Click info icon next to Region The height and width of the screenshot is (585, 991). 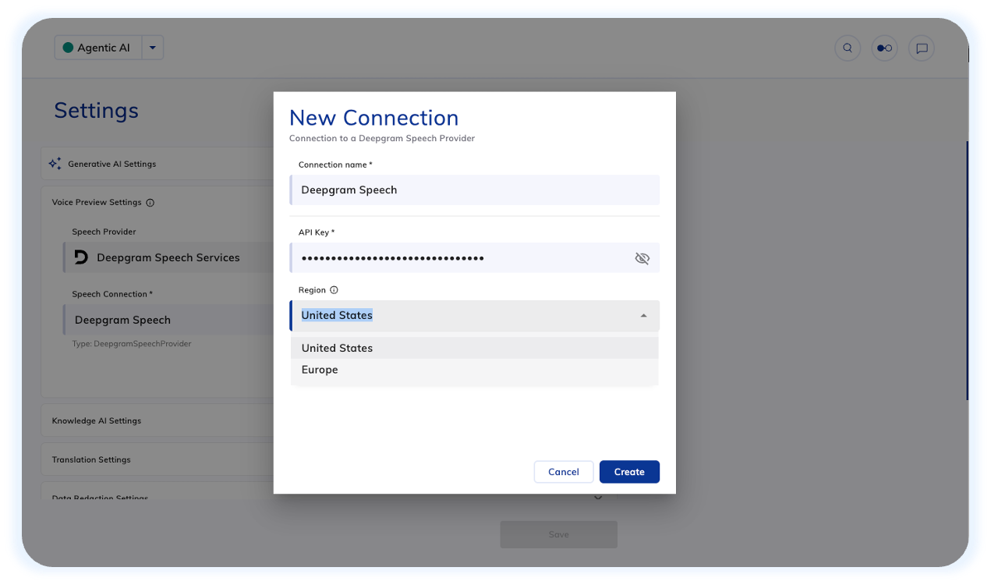[x=334, y=290]
